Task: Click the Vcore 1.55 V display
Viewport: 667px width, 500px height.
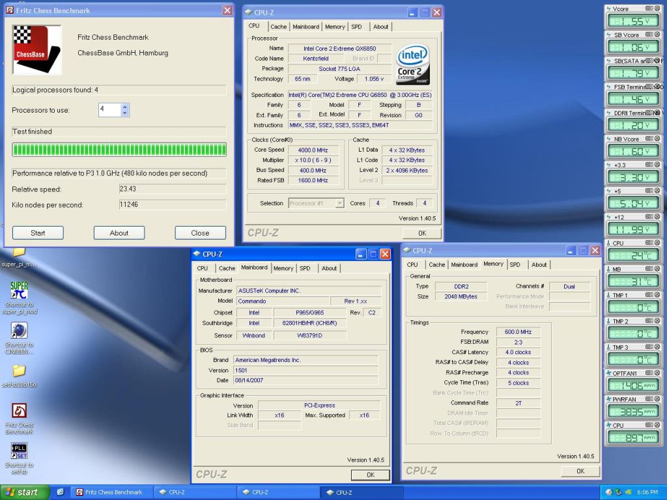Action: tap(633, 21)
